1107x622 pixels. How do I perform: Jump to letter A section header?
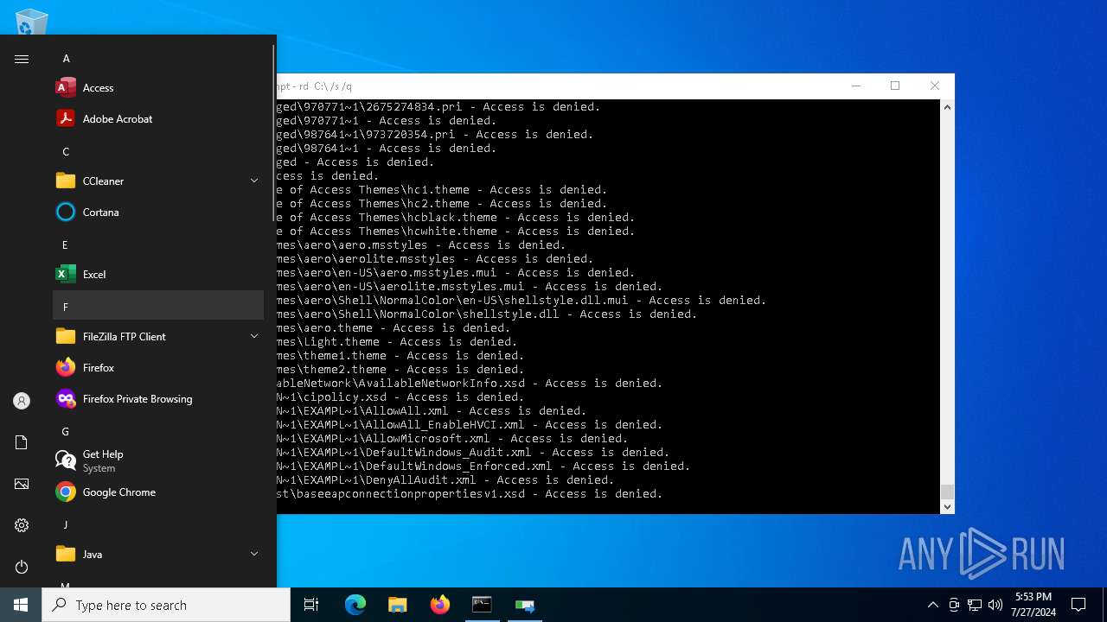coord(158,59)
